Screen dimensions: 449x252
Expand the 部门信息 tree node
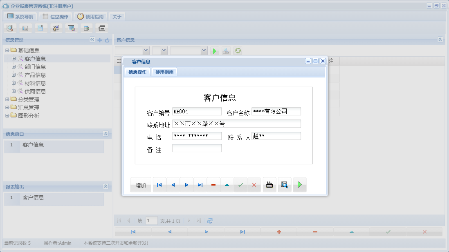14,66
